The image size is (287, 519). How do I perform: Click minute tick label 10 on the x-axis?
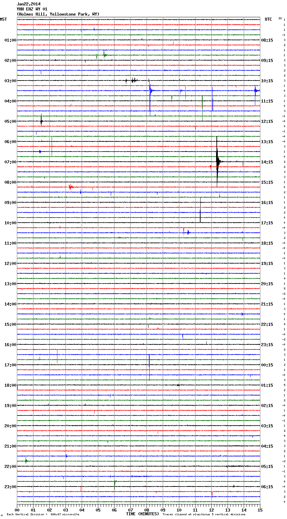pos(179,510)
